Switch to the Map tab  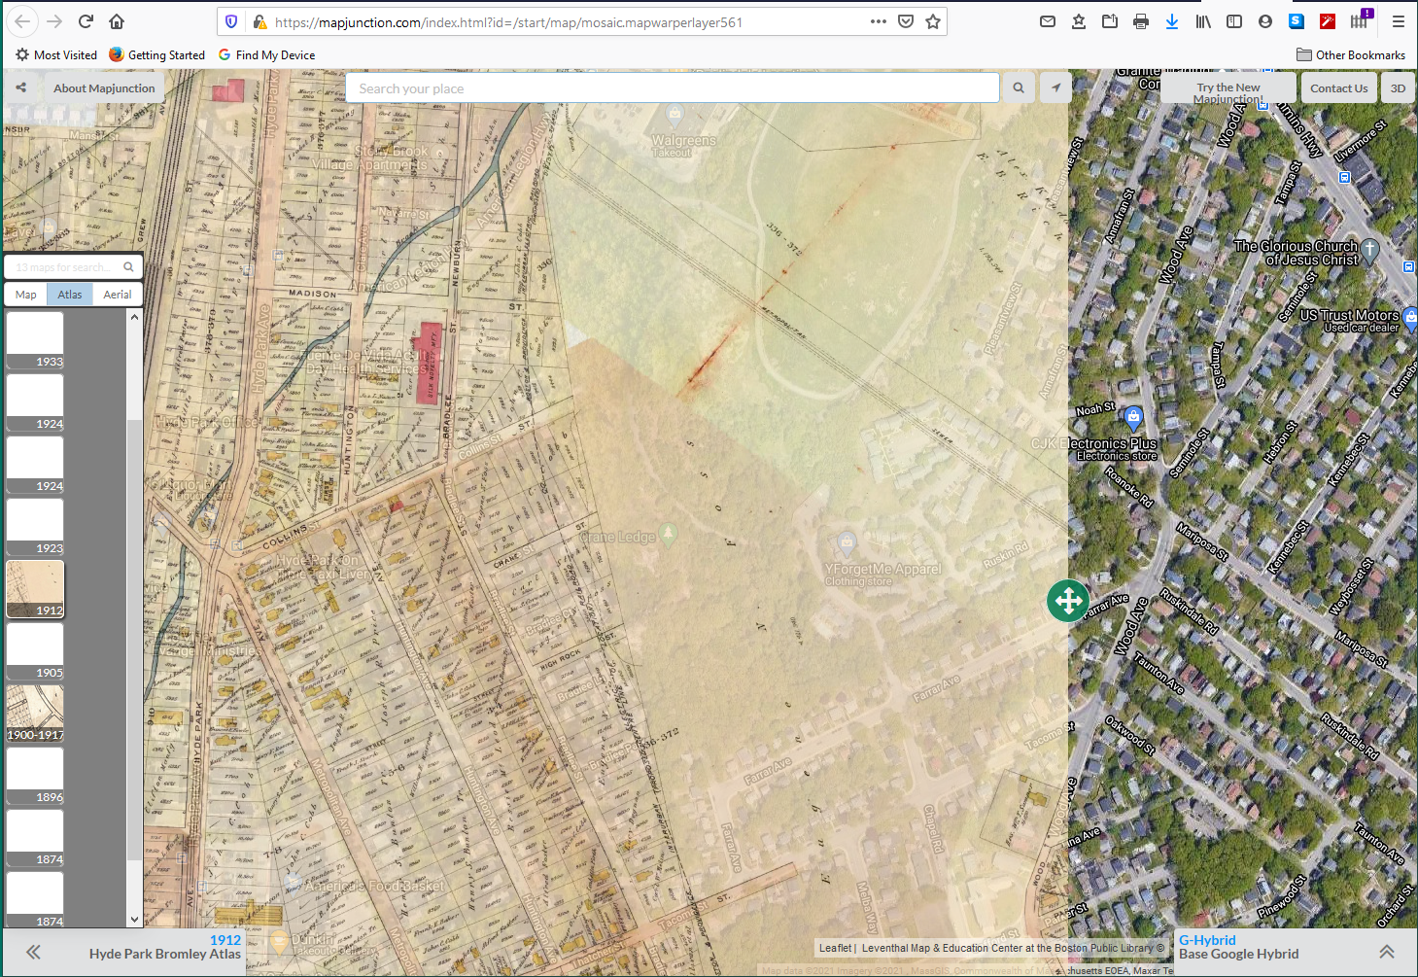(26, 295)
